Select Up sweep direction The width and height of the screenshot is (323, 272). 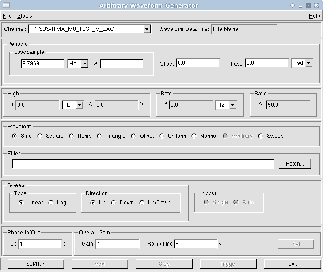coord(92,203)
